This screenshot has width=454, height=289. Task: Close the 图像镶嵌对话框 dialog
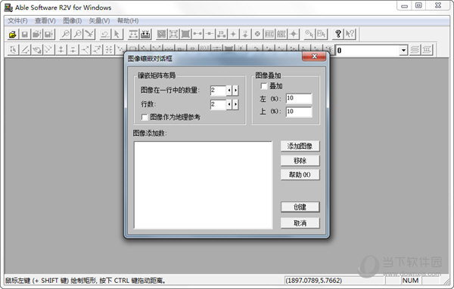pyautogui.click(x=314, y=57)
